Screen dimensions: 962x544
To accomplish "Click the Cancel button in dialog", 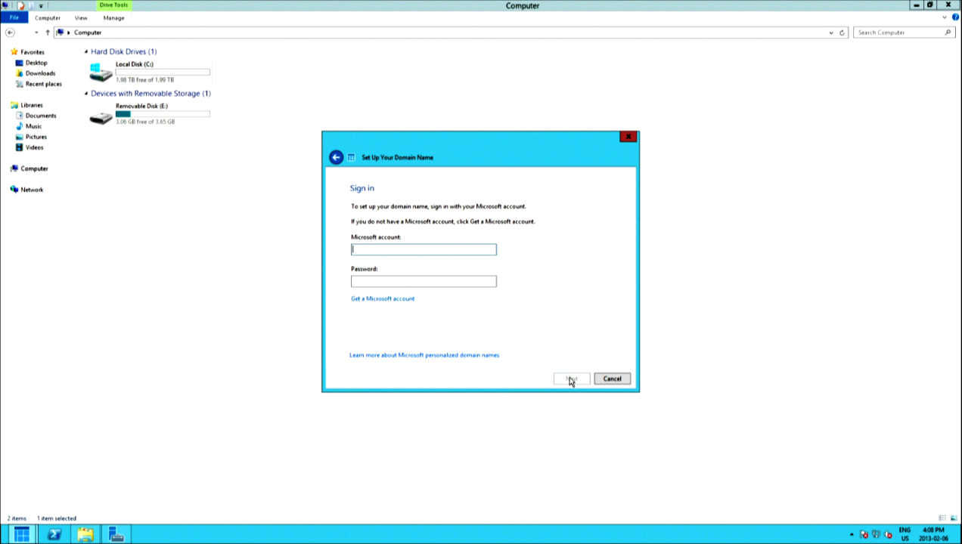I will click(x=612, y=379).
